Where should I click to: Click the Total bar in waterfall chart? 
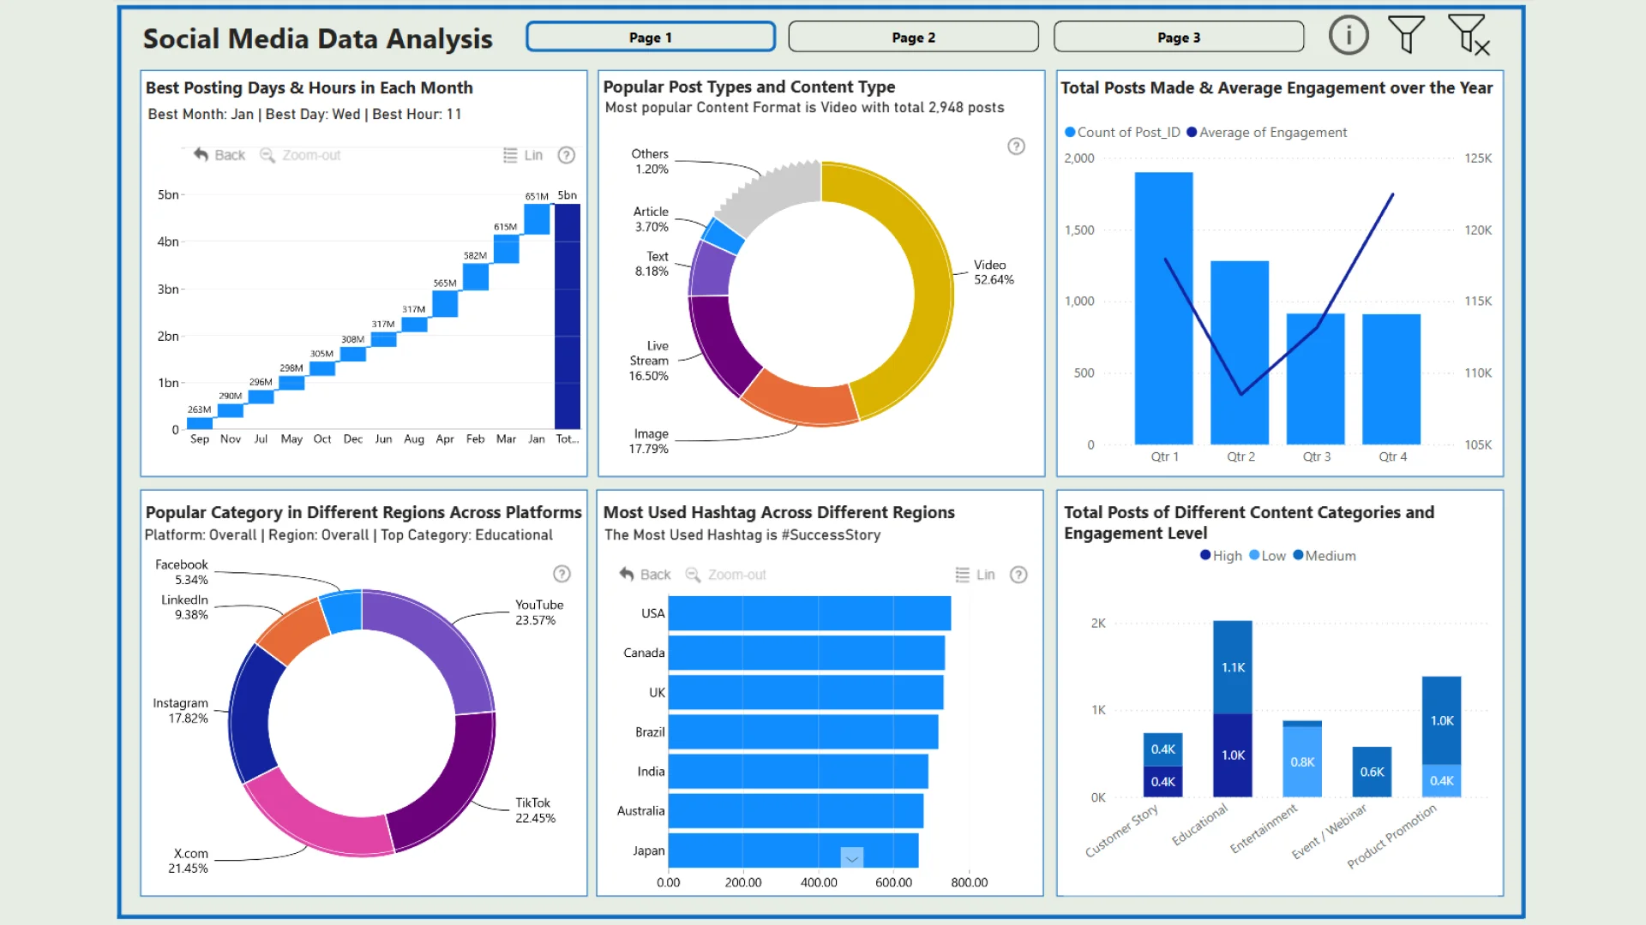coord(568,316)
